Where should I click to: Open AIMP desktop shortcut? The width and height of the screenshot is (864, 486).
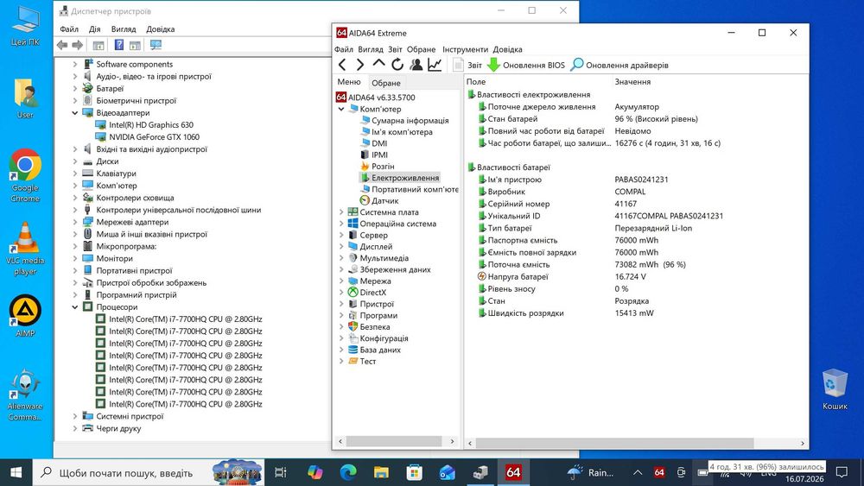click(x=25, y=315)
